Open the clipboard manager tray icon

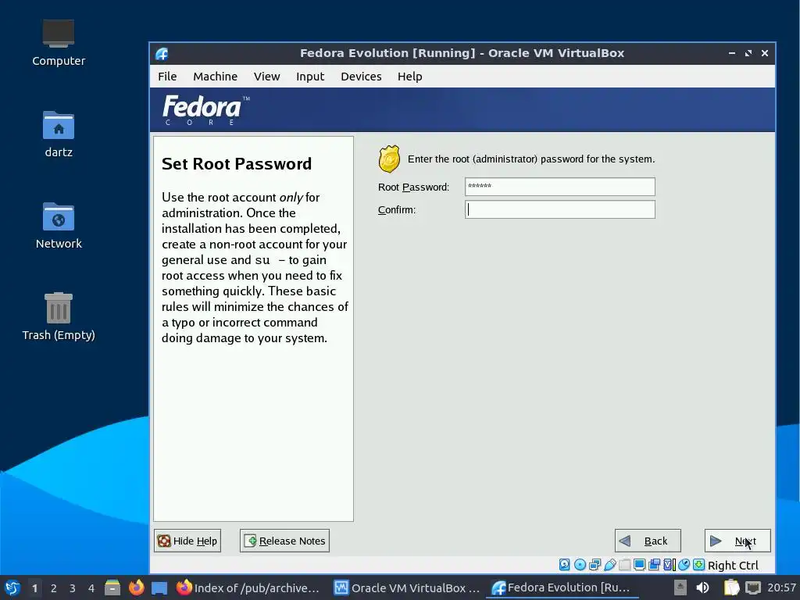click(731, 587)
